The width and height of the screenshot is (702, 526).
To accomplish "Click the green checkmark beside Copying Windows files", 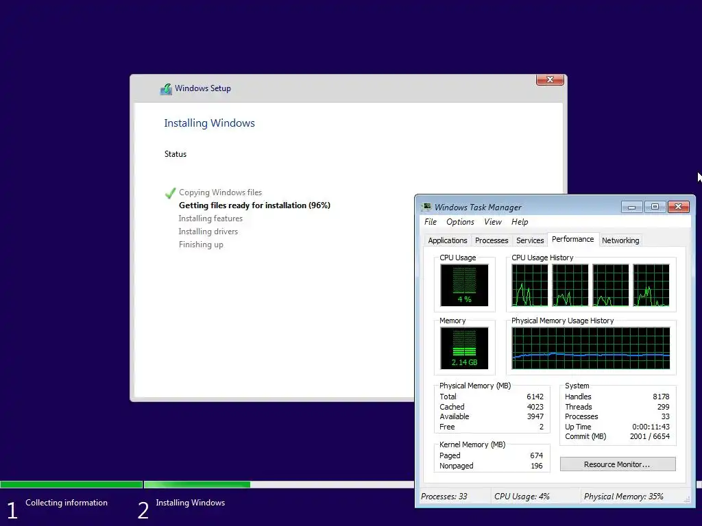I will (x=170, y=192).
